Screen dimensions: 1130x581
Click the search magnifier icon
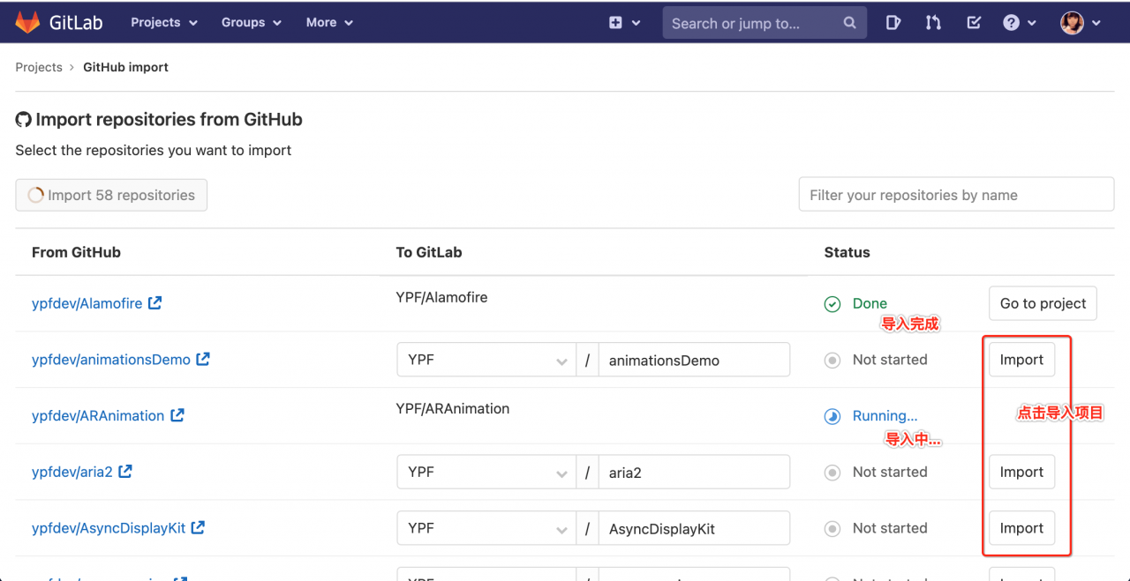pos(847,22)
